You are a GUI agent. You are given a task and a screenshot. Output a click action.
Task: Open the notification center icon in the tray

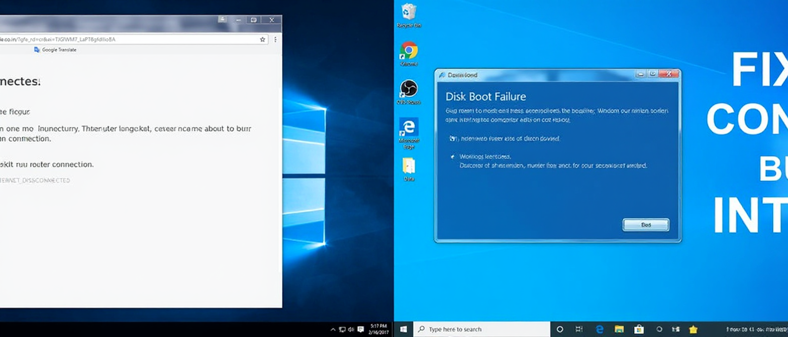pos(360,329)
